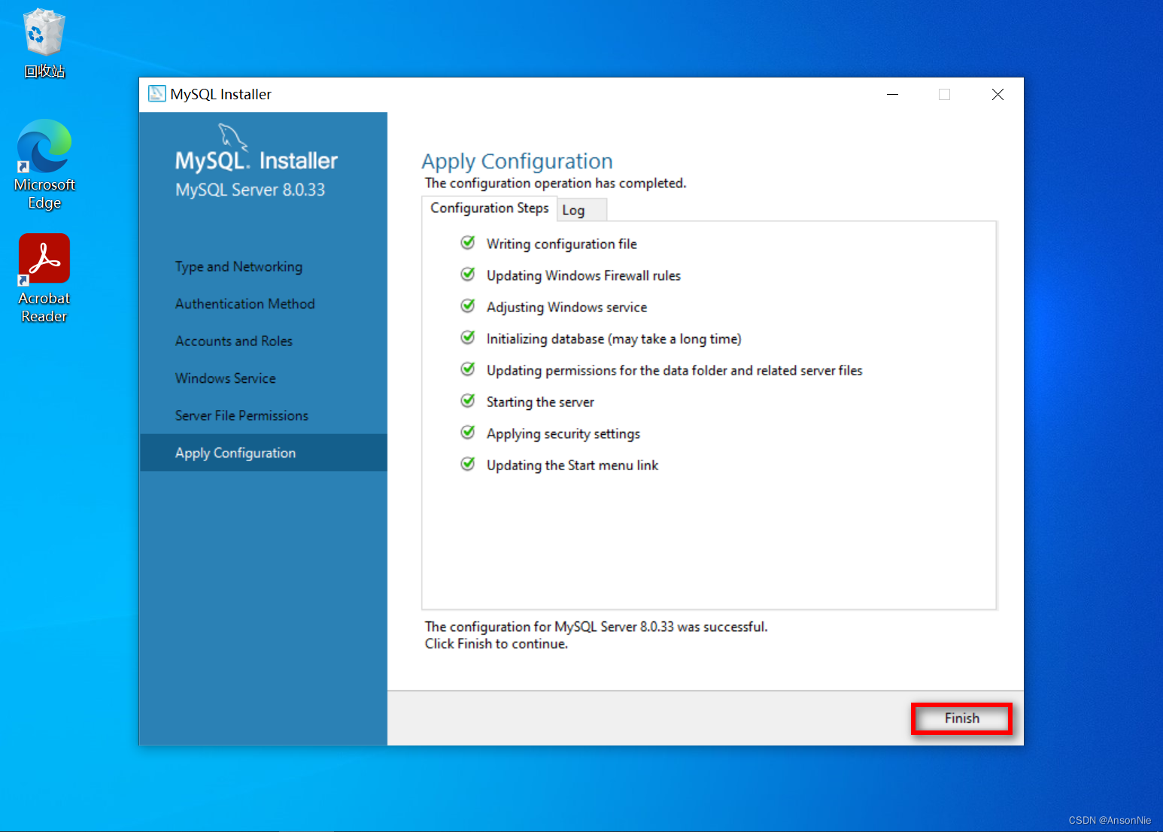Click the 'Apply Configuration' page heading
1163x832 pixels.
(518, 162)
